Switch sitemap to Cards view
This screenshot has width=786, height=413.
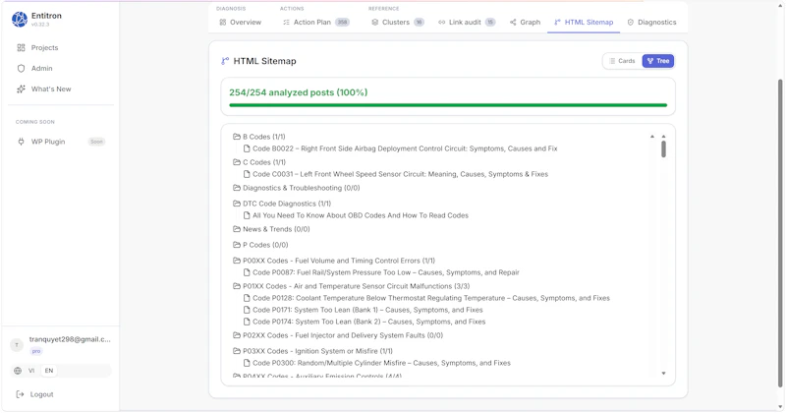point(622,61)
